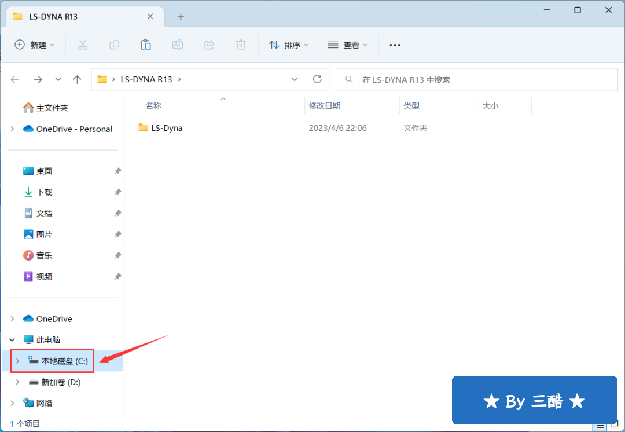
Task: Sort by 修改日期 column header
Action: click(325, 106)
